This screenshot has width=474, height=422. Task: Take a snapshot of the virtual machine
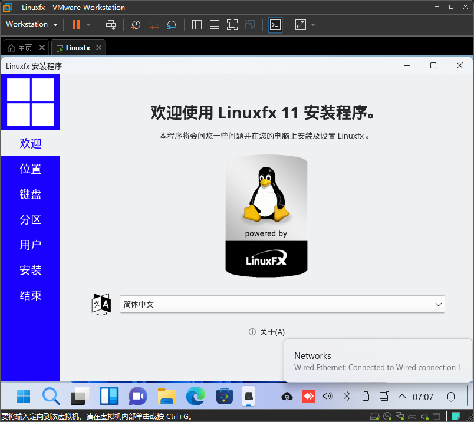pos(136,25)
